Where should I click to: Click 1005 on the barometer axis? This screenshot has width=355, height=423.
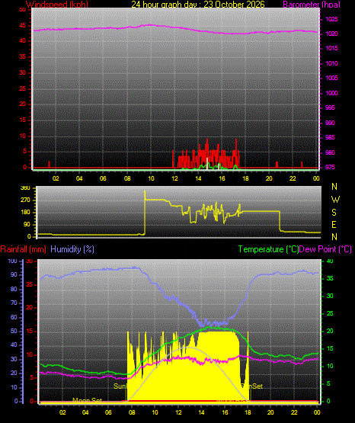coord(331,79)
